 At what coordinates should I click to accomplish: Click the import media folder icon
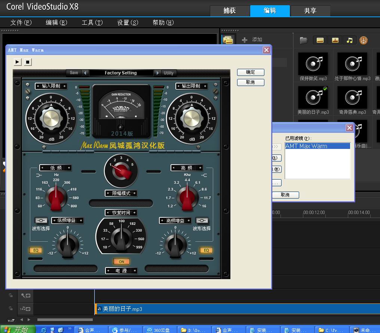[x=303, y=40]
